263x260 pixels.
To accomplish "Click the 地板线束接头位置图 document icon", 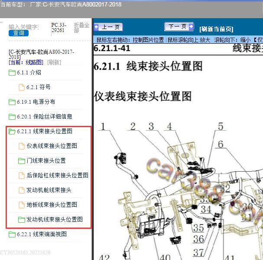I will pos(22,205).
